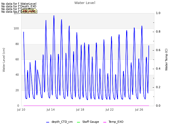This screenshot has height=127, width=170.
Task: Click the 0.8 tick on right axis
Action: tap(158, 31)
